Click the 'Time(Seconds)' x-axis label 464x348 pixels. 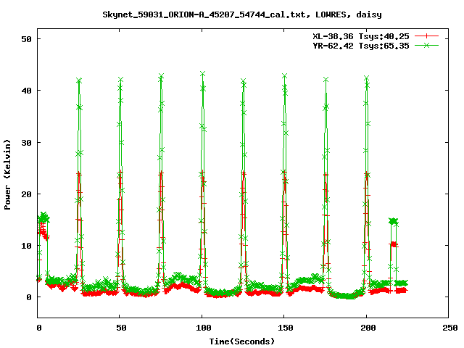242,341
